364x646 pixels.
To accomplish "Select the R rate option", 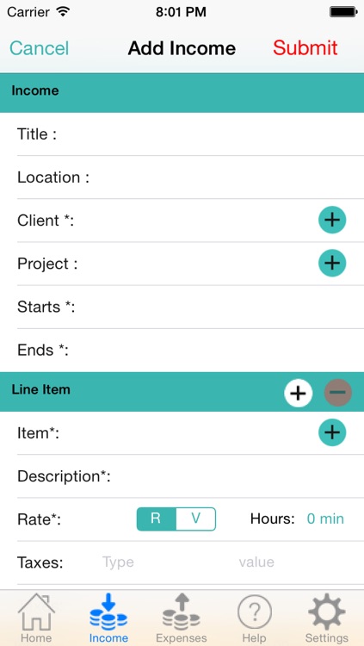I will [156, 519].
